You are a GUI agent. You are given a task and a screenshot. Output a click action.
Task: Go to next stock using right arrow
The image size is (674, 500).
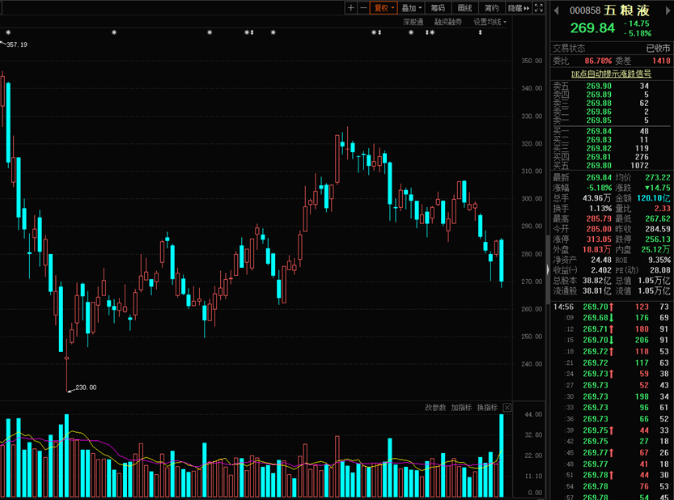pyautogui.click(x=668, y=11)
